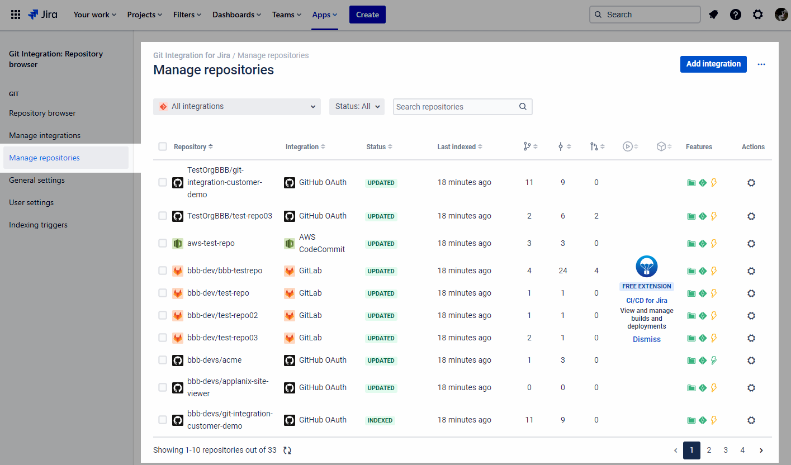The image size is (791, 465).
Task: Go to the next page arrow
Action: click(761, 450)
